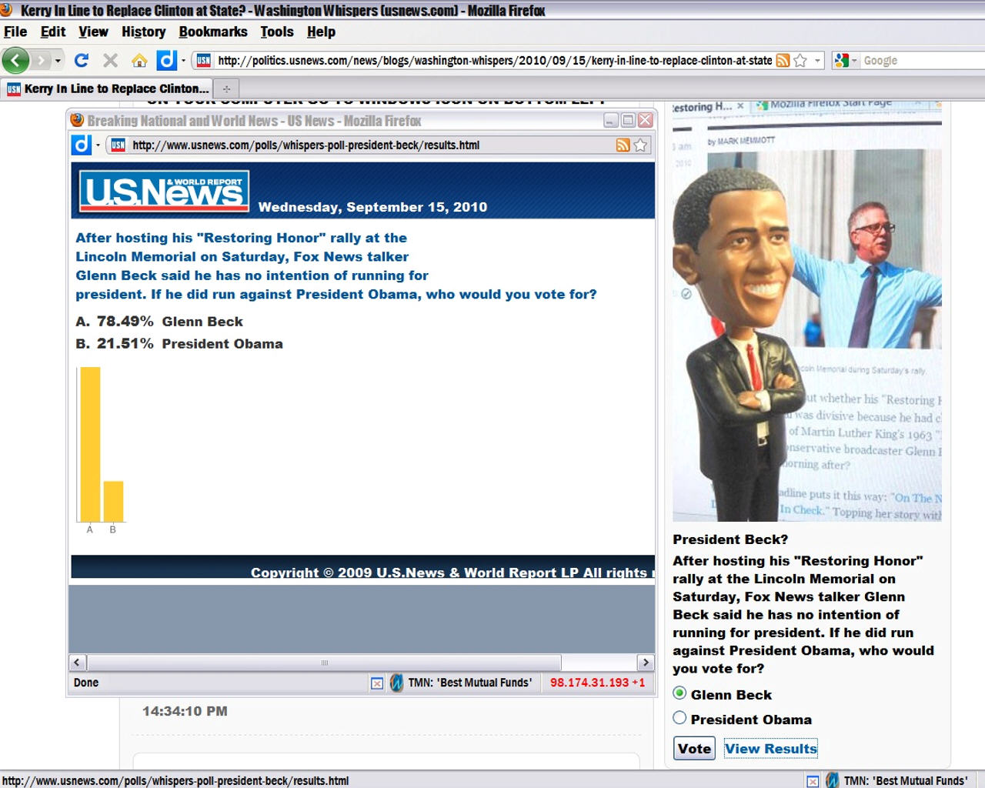The height and width of the screenshot is (788, 985).
Task: Open the back/forward history dropdown arrow
Action: click(58, 61)
